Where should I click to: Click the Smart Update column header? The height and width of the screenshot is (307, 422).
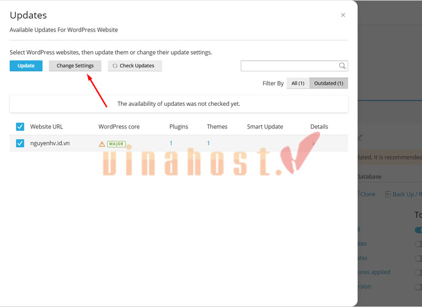[x=265, y=126]
